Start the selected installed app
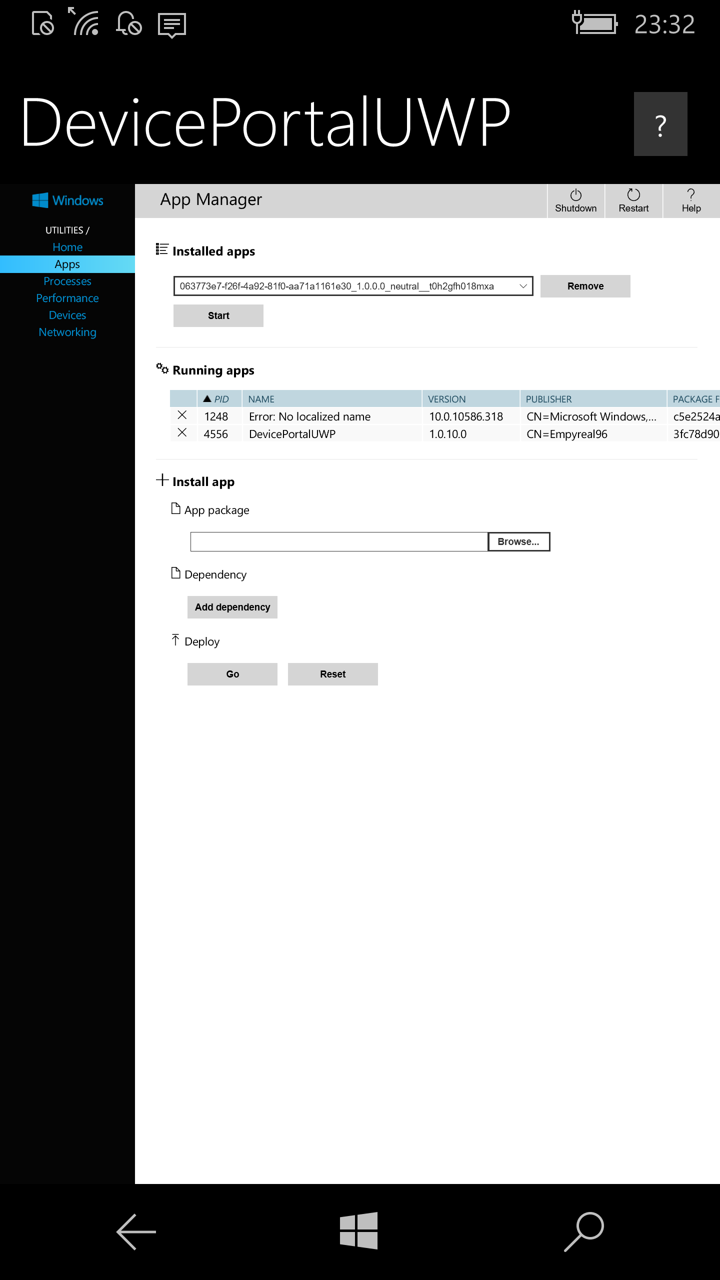Image resolution: width=720 pixels, height=1280 pixels. (218, 315)
